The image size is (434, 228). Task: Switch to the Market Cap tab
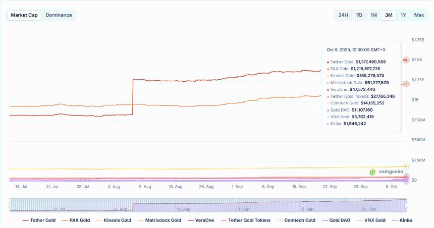pos(24,15)
